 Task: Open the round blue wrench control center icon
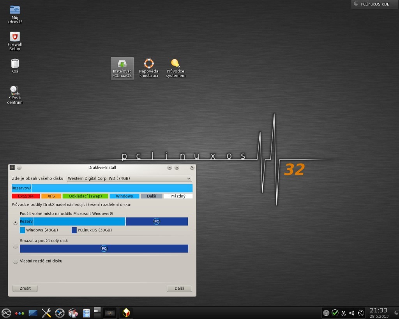(x=60, y=313)
